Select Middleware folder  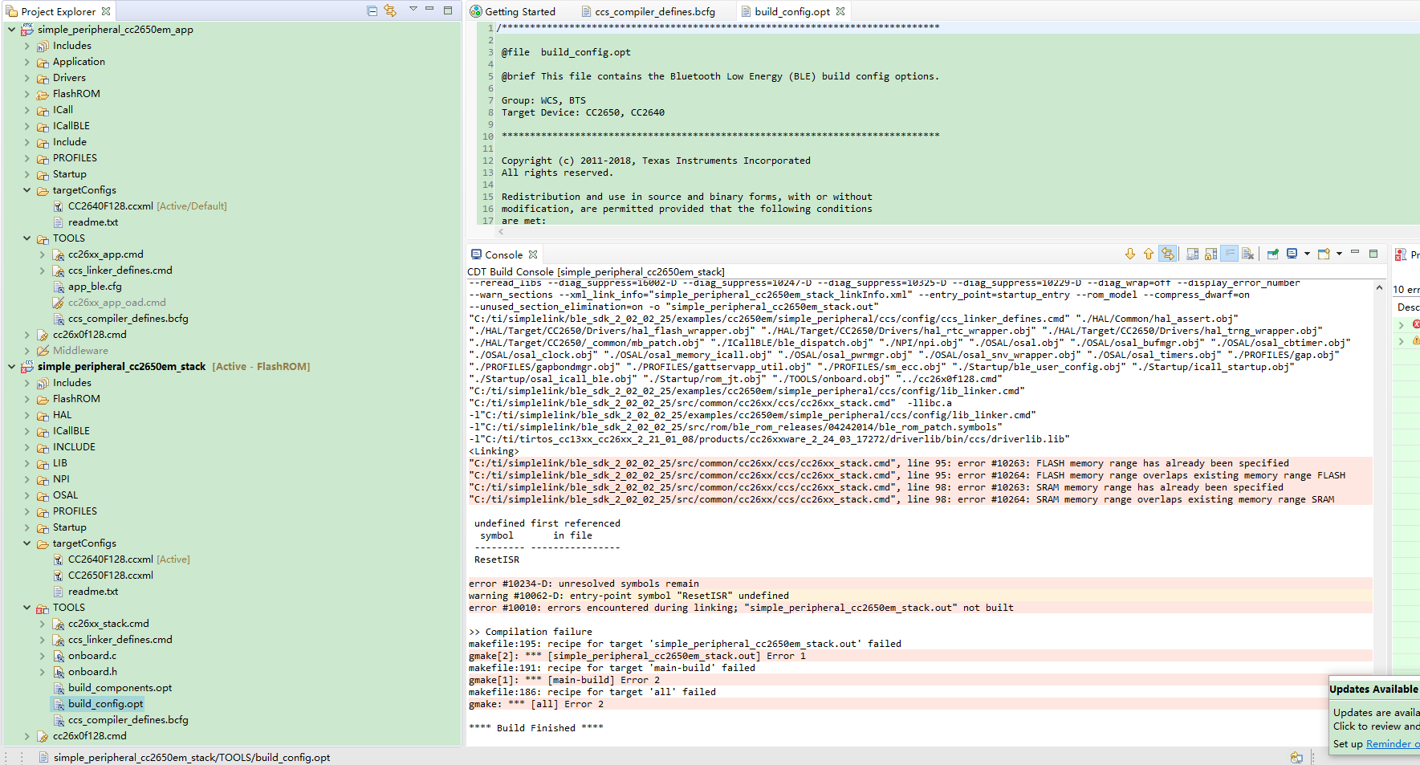coord(72,351)
